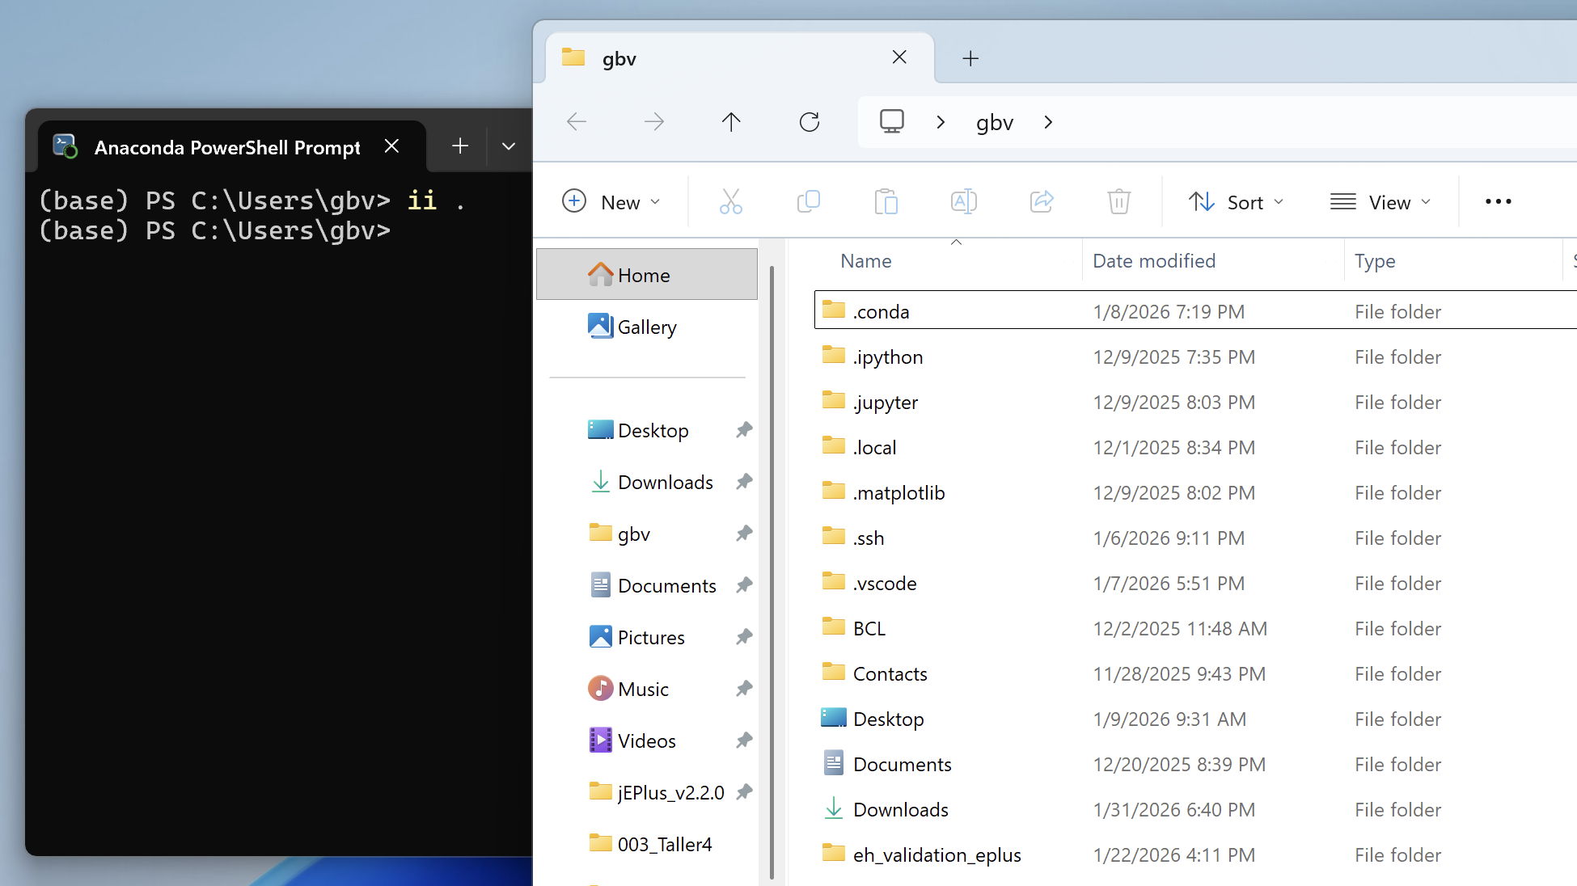Unpin Downloads from quick access
Screen dimensions: 1577x886
tap(744, 482)
